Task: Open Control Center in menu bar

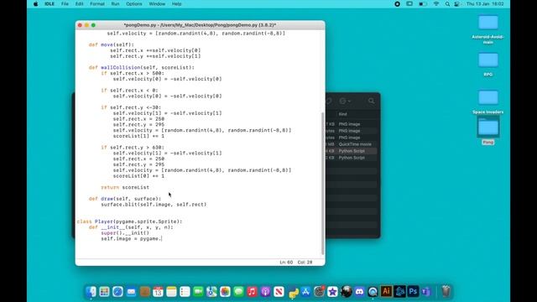Action: [x=456, y=3]
